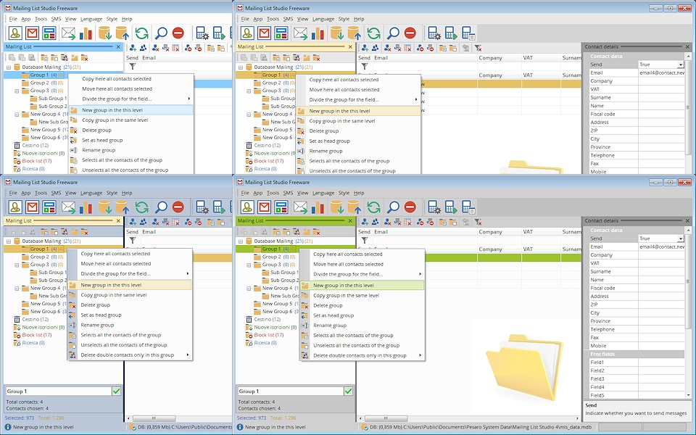
Task: Select 'Cestino (12)' in bottom-right tree
Action: pyautogui.click(x=268, y=319)
